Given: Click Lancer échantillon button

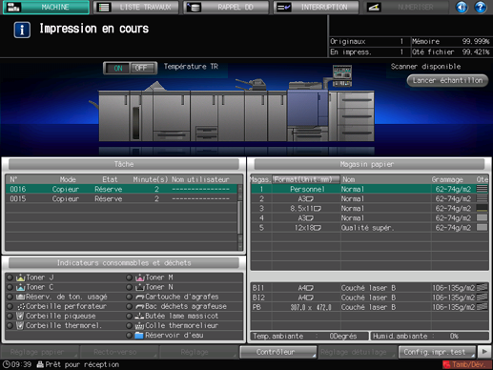Looking at the screenshot, I should click(447, 81).
